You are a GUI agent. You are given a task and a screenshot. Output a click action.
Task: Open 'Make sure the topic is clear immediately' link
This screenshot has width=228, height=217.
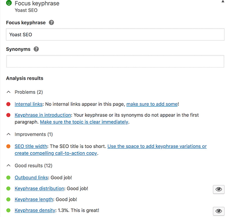(x=84, y=122)
